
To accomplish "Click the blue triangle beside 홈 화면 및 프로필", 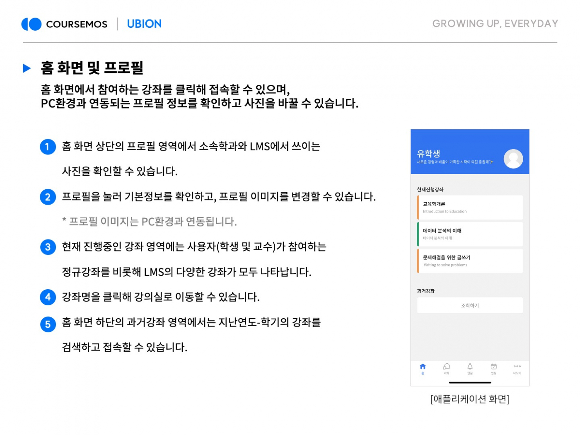I will pyautogui.click(x=27, y=68).
